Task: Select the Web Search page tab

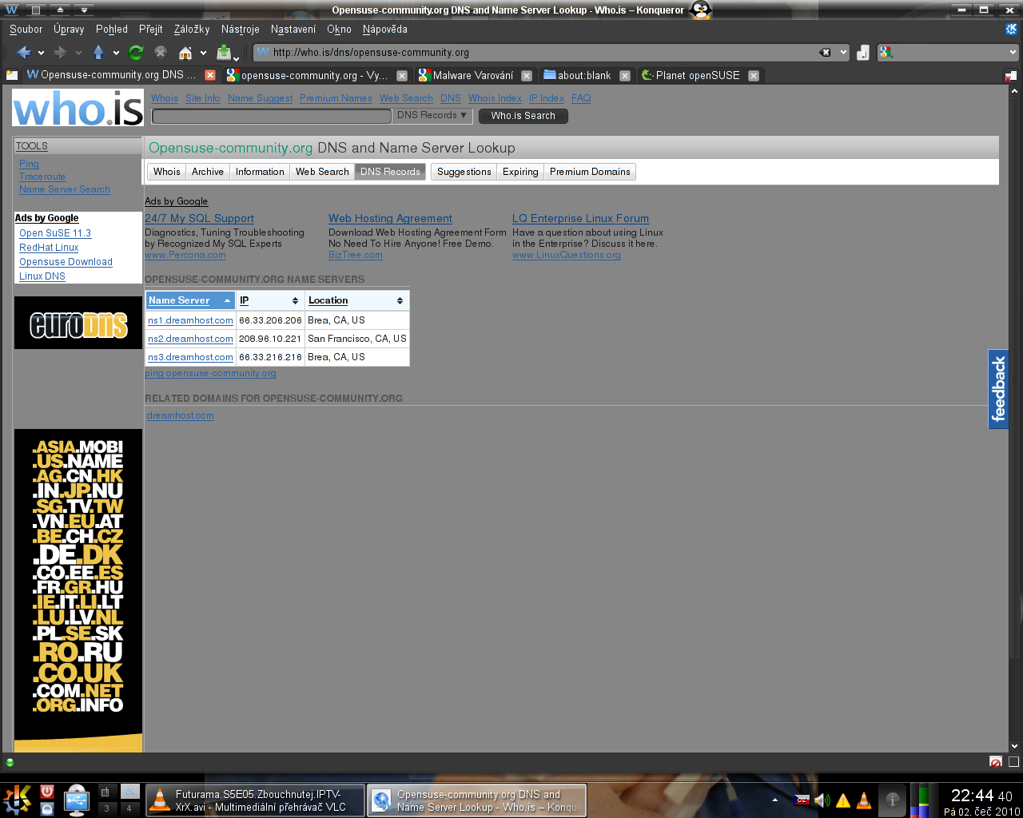Action: pyautogui.click(x=322, y=172)
